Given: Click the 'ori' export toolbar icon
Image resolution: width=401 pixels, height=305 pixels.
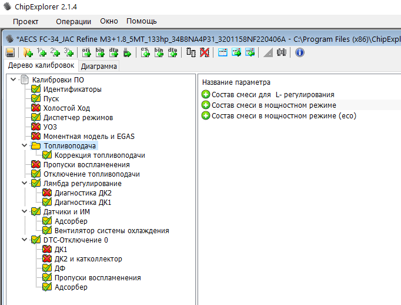Looking at the screenshot, I should [x=86, y=53].
